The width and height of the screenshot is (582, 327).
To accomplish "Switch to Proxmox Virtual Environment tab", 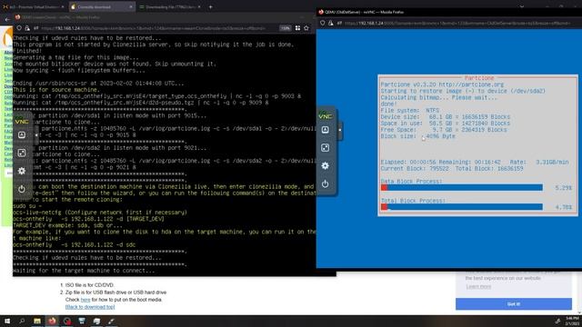I will tap(34, 6).
